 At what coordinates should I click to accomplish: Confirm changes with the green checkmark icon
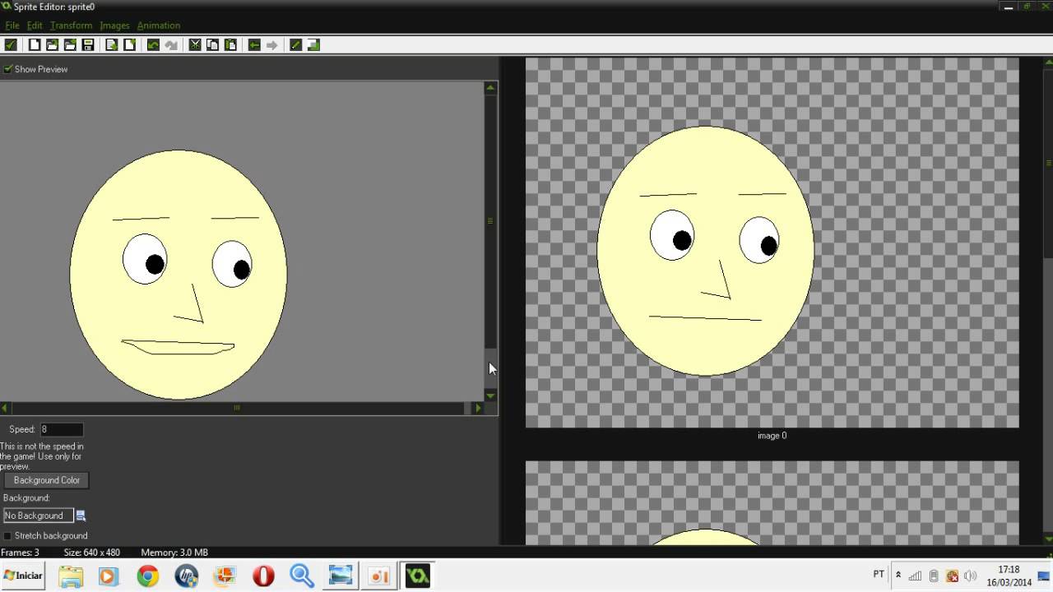[x=11, y=45]
